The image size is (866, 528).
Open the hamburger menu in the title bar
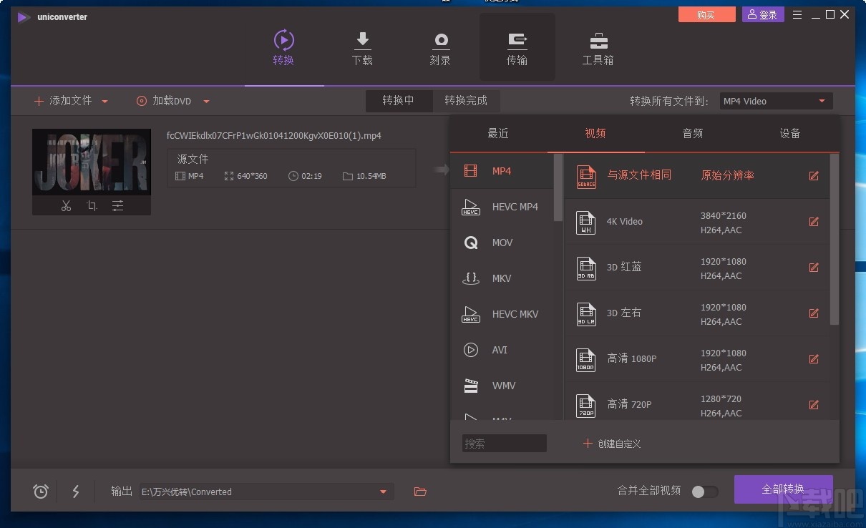pyautogui.click(x=797, y=14)
